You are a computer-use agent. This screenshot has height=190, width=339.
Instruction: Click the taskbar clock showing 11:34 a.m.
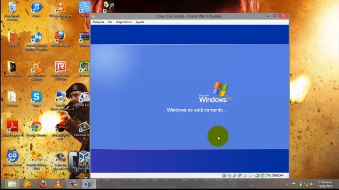pos(325,184)
